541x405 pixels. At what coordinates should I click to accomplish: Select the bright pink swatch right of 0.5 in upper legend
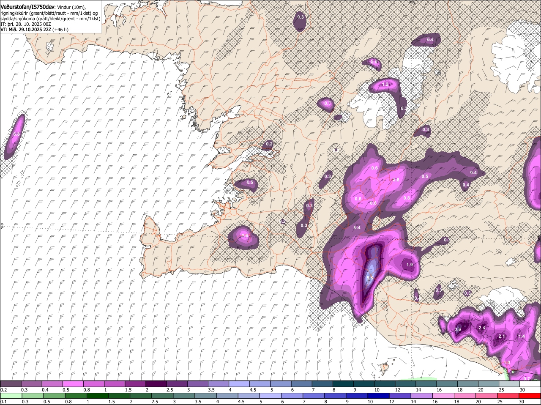pos(74,384)
